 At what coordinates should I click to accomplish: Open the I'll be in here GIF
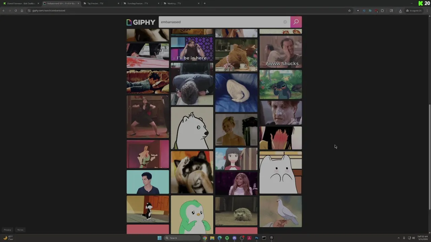192,49
